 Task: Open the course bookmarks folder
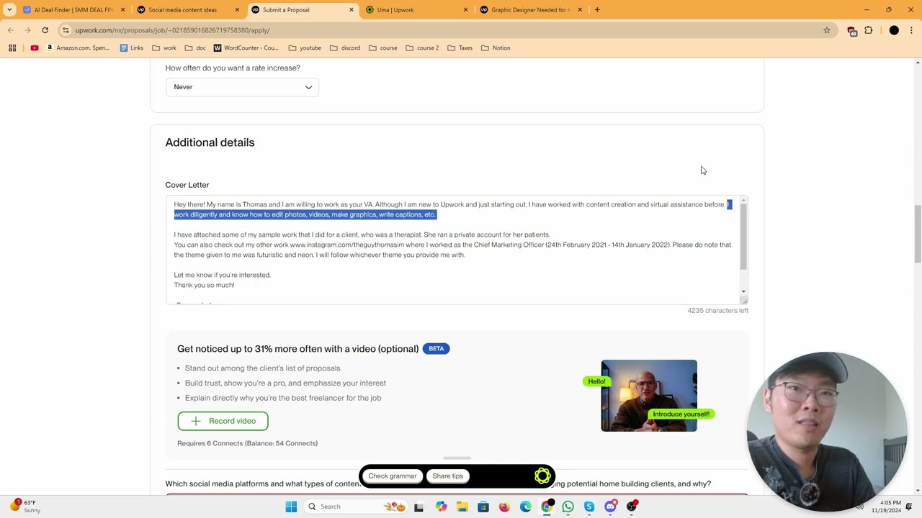(x=382, y=48)
